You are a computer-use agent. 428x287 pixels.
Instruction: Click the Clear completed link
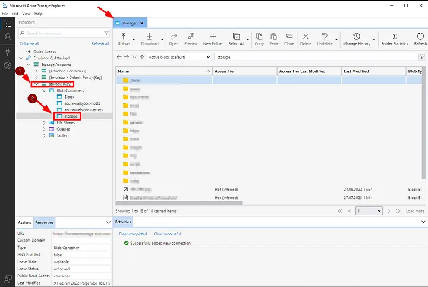[x=133, y=234]
